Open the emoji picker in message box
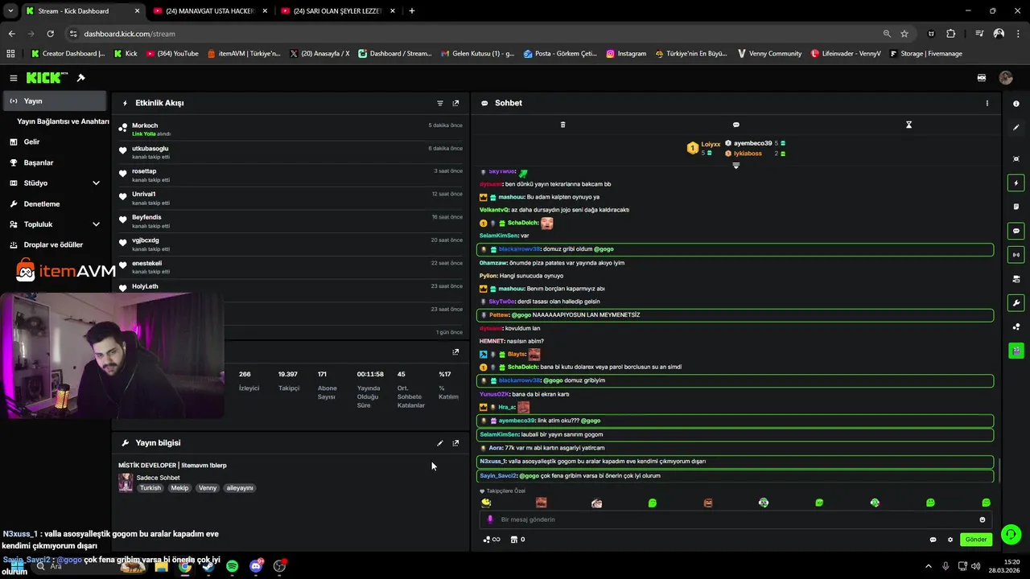Screen dimensions: 1030x579 point(983,519)
